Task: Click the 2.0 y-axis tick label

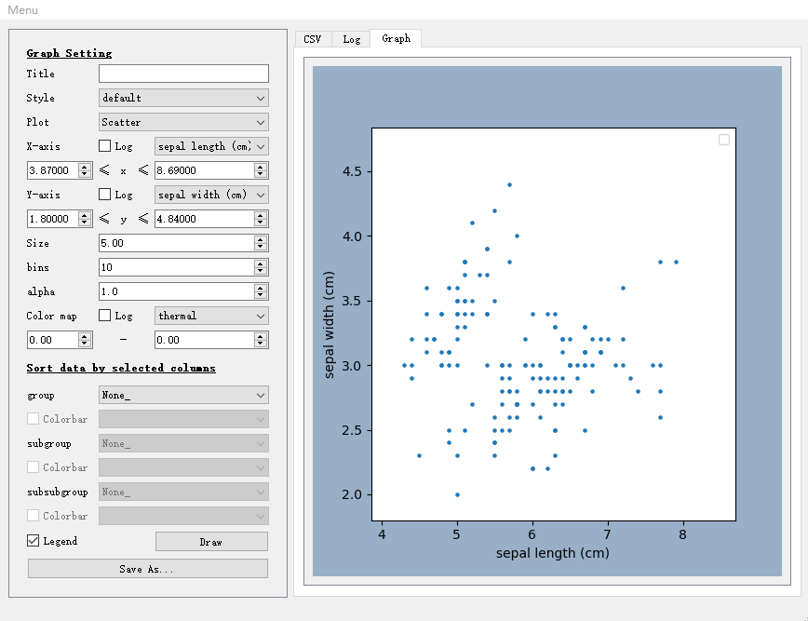Action: (352, 494)
